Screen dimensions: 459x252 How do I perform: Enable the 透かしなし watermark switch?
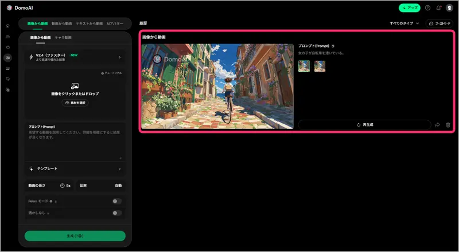(x=117, y=212)
